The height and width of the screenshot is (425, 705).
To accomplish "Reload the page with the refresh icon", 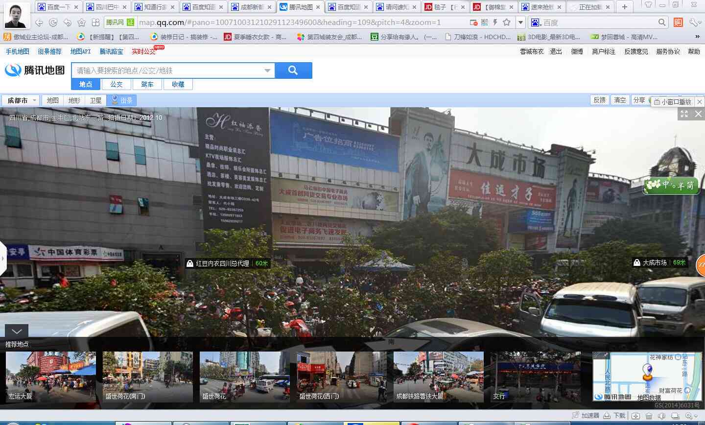I will click(53, 23).
